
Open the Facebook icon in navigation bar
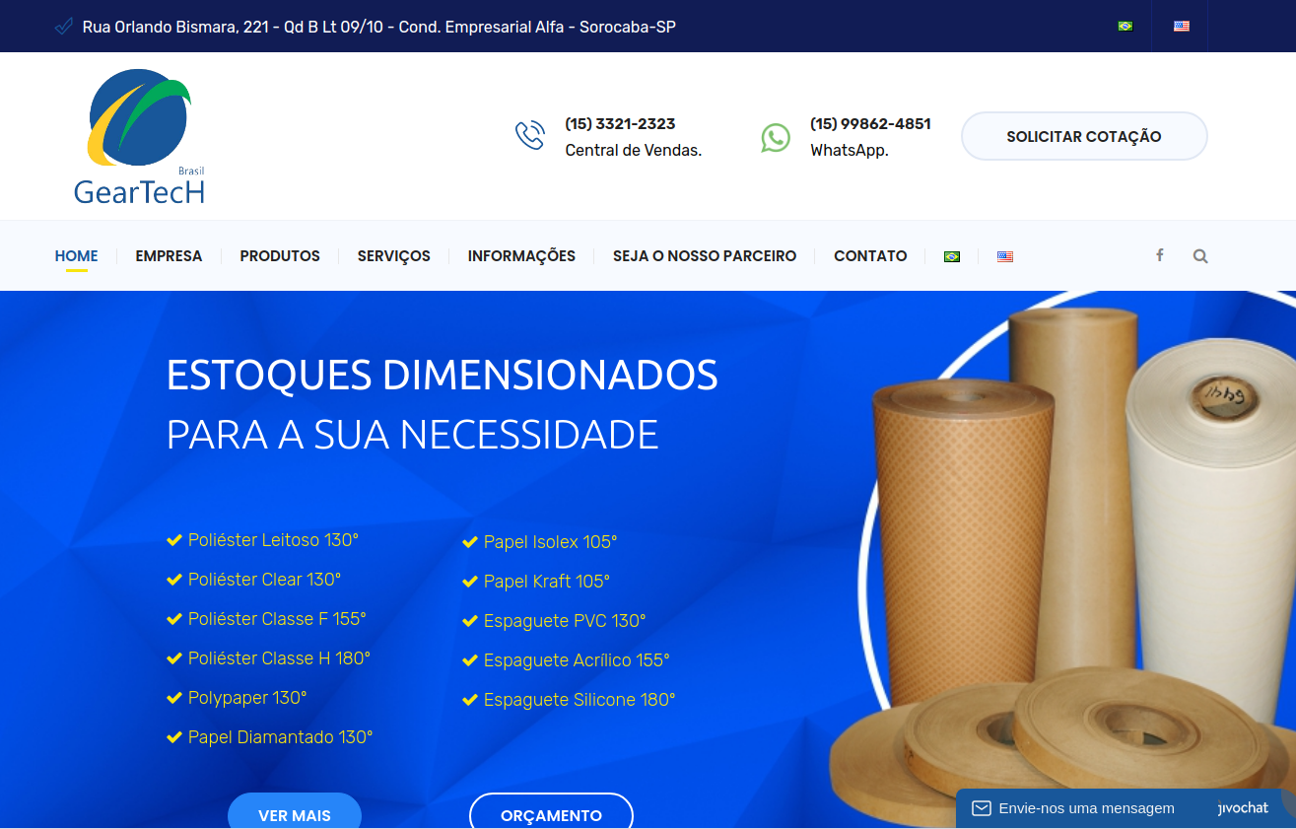click(1160, 255)
